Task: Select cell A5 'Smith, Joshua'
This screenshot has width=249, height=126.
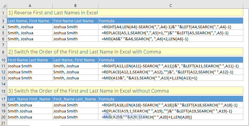Action: (x=30, y=33)
